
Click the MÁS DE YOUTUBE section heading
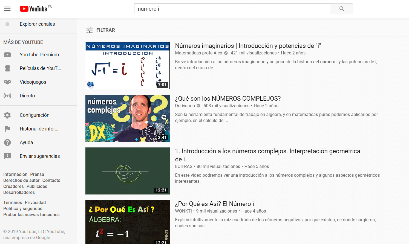click(23, 42)
